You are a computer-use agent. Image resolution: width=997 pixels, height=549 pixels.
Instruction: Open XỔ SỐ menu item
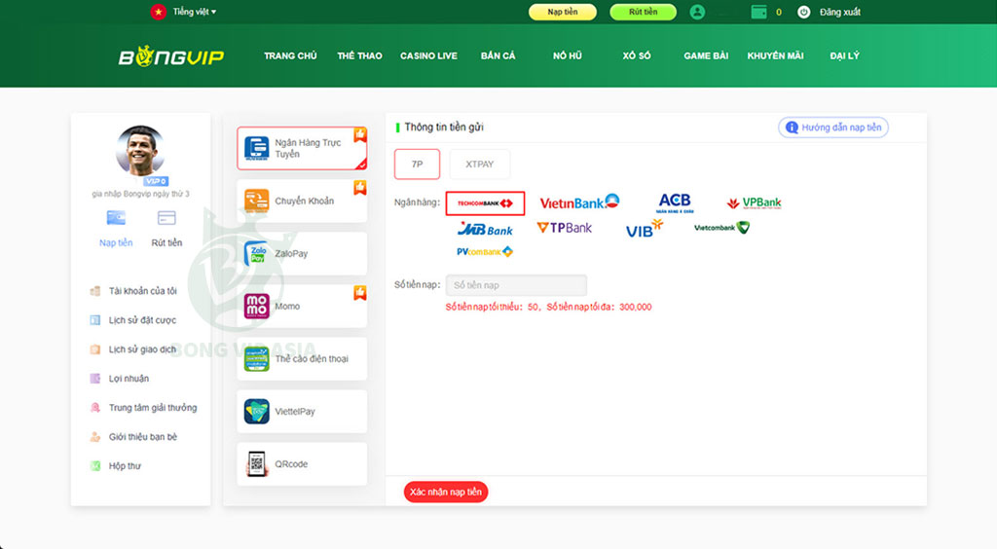coord(637,55)
